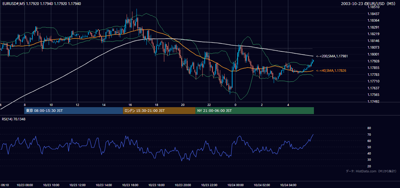400x188 pixels.
Task: Select the orange 40 SMA 1.17826 label
Action: [x=331, y=71]
